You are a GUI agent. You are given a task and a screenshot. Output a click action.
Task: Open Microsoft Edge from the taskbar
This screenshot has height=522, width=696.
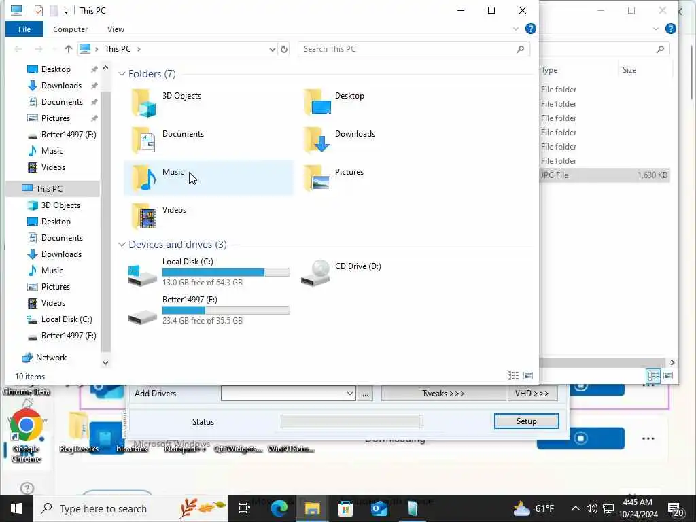[x=279, y=508]
